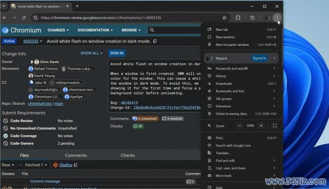Click the browser forward arrow
Screen dimensions: 329x189
14,18
